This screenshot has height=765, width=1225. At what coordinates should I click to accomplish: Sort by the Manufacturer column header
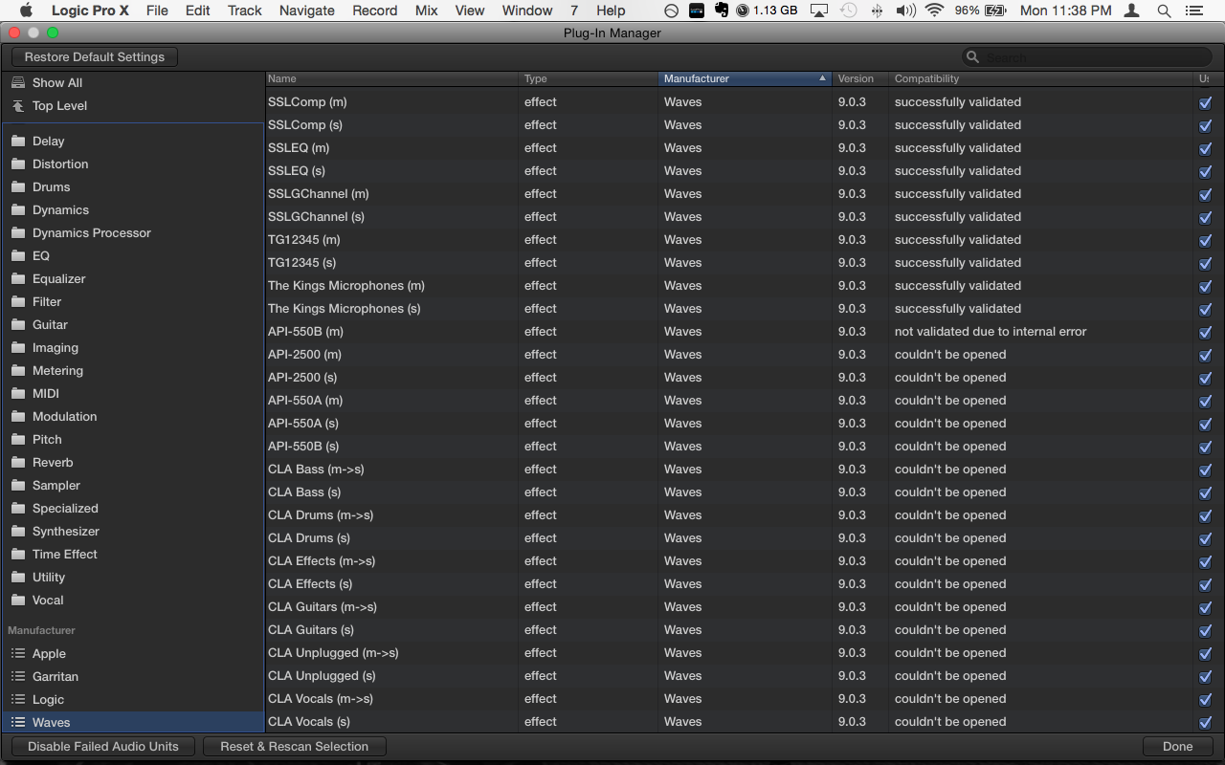click(745, 78)
